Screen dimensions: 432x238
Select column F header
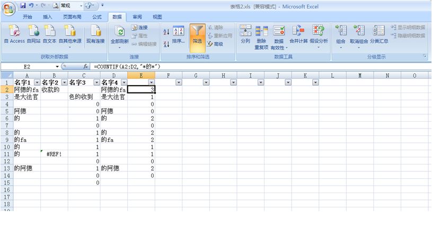(169, 76)
